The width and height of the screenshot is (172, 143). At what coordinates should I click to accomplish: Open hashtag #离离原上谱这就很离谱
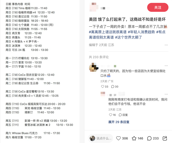(x=107, y=32)
